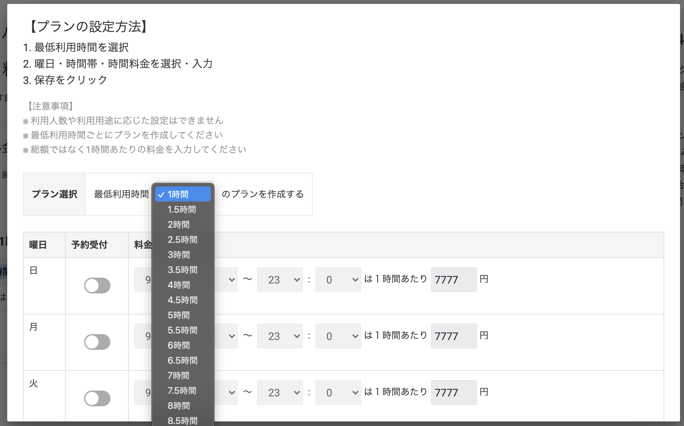Select 7.5時間 in the dropdown menu
The image size is (684, 426).
182,391
